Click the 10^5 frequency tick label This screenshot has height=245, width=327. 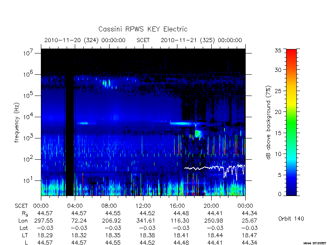(29, 95)
